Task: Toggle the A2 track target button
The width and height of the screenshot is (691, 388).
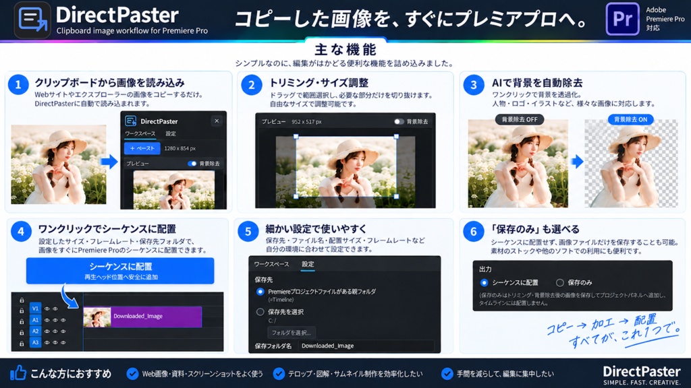Action: (x=35, y=331)
